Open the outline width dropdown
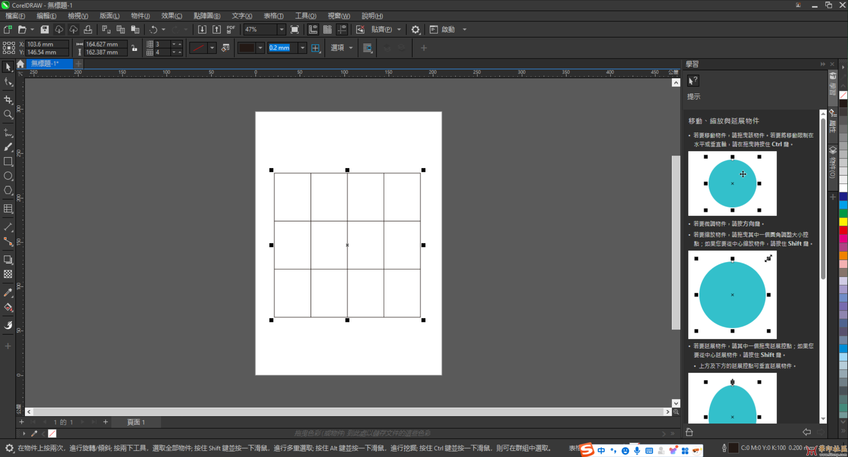848x457 pixels. [302, 48]
